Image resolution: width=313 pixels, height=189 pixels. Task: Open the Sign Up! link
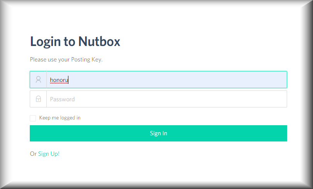(x=49, y=154)
